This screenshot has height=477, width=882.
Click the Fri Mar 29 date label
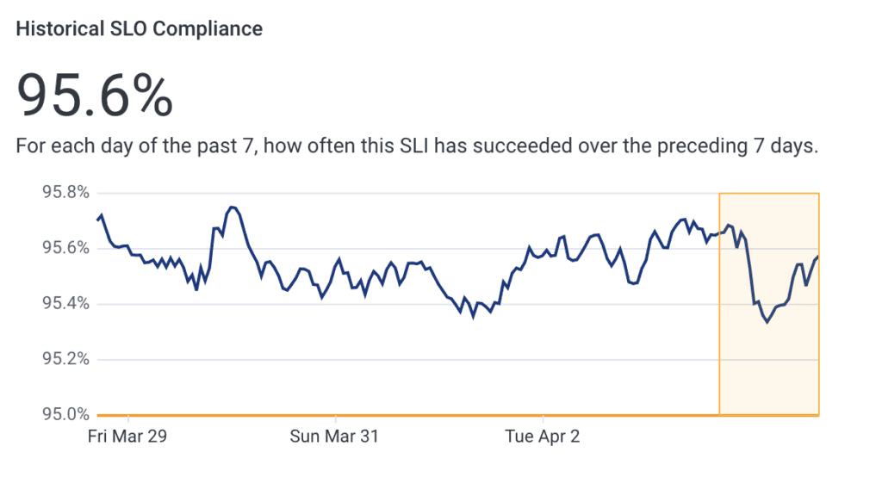tap(127, 437)
